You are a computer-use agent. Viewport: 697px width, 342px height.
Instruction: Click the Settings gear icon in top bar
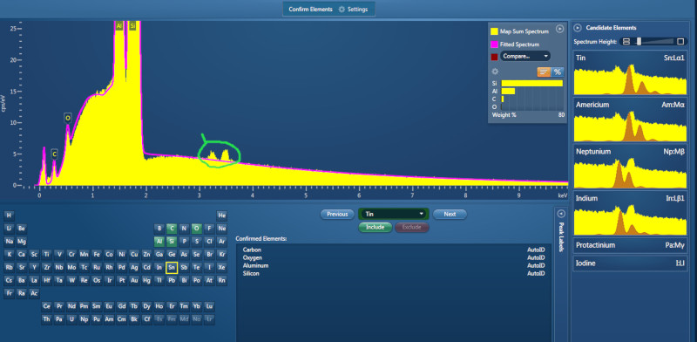(x=342, y=9)
